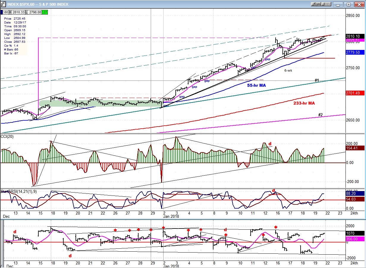This screenshot has width=366, height=268.
Task: Select the Open 2689.15 row in data box
Action: (x=15, y=30)
